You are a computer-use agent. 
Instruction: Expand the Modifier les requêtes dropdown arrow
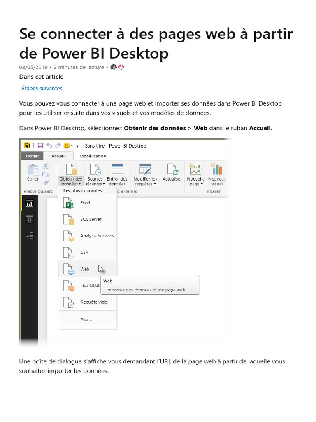[155, 184]
